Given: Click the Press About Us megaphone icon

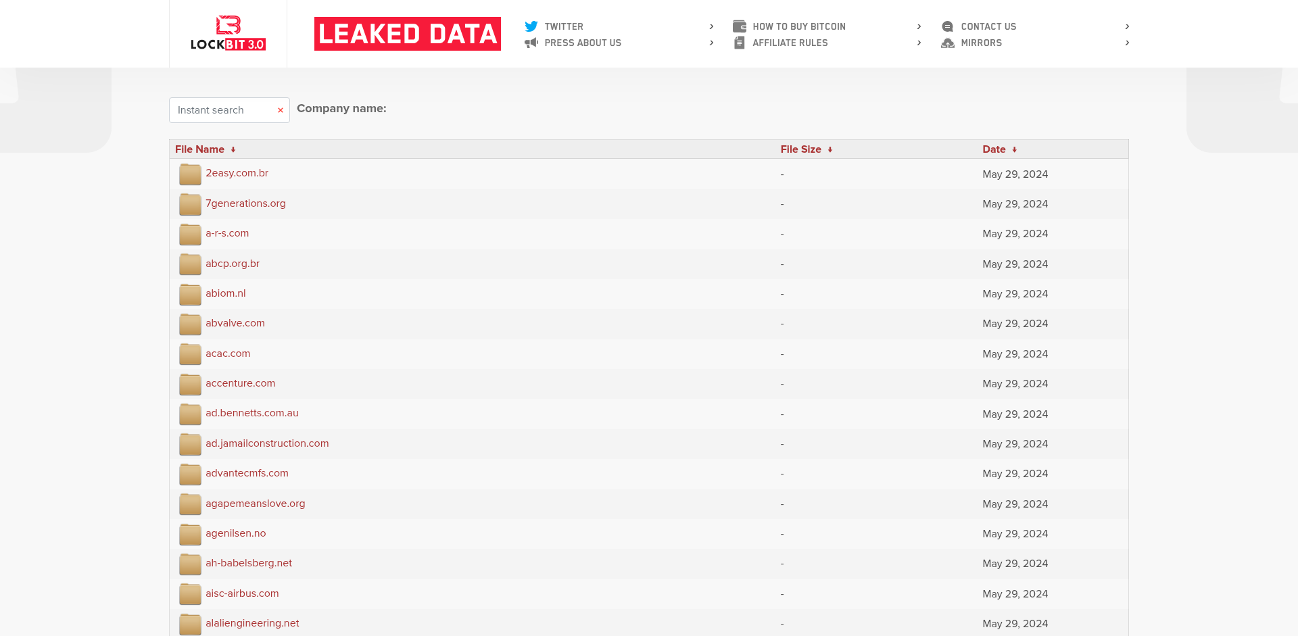Looking at the screenshot, I should coord(531,43).
